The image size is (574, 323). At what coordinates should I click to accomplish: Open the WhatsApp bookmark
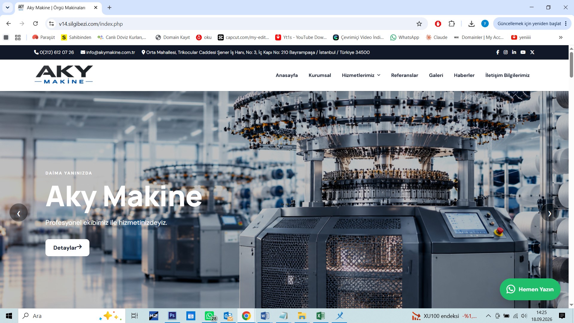[x=405, y=37]
